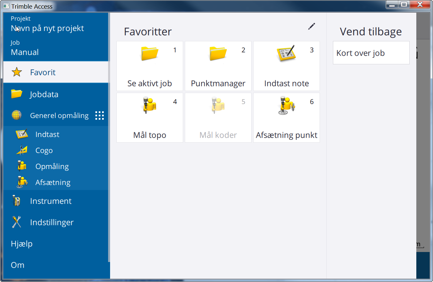Click the Favoritter heading
433x282 pixels.
(x=148, y=31)
